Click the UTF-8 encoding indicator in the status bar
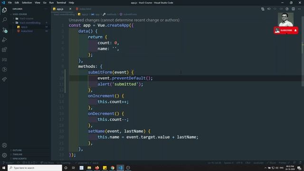 click(x=239, y=163)
